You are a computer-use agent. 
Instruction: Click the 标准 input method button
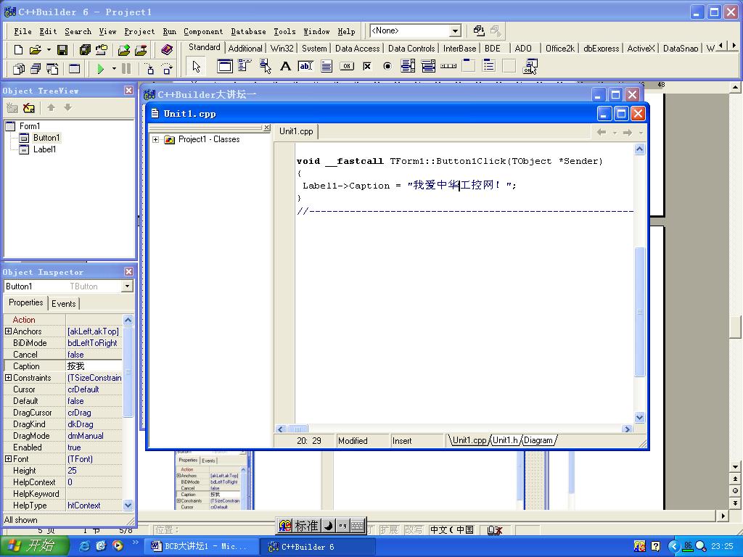click(x=306, y=525)
